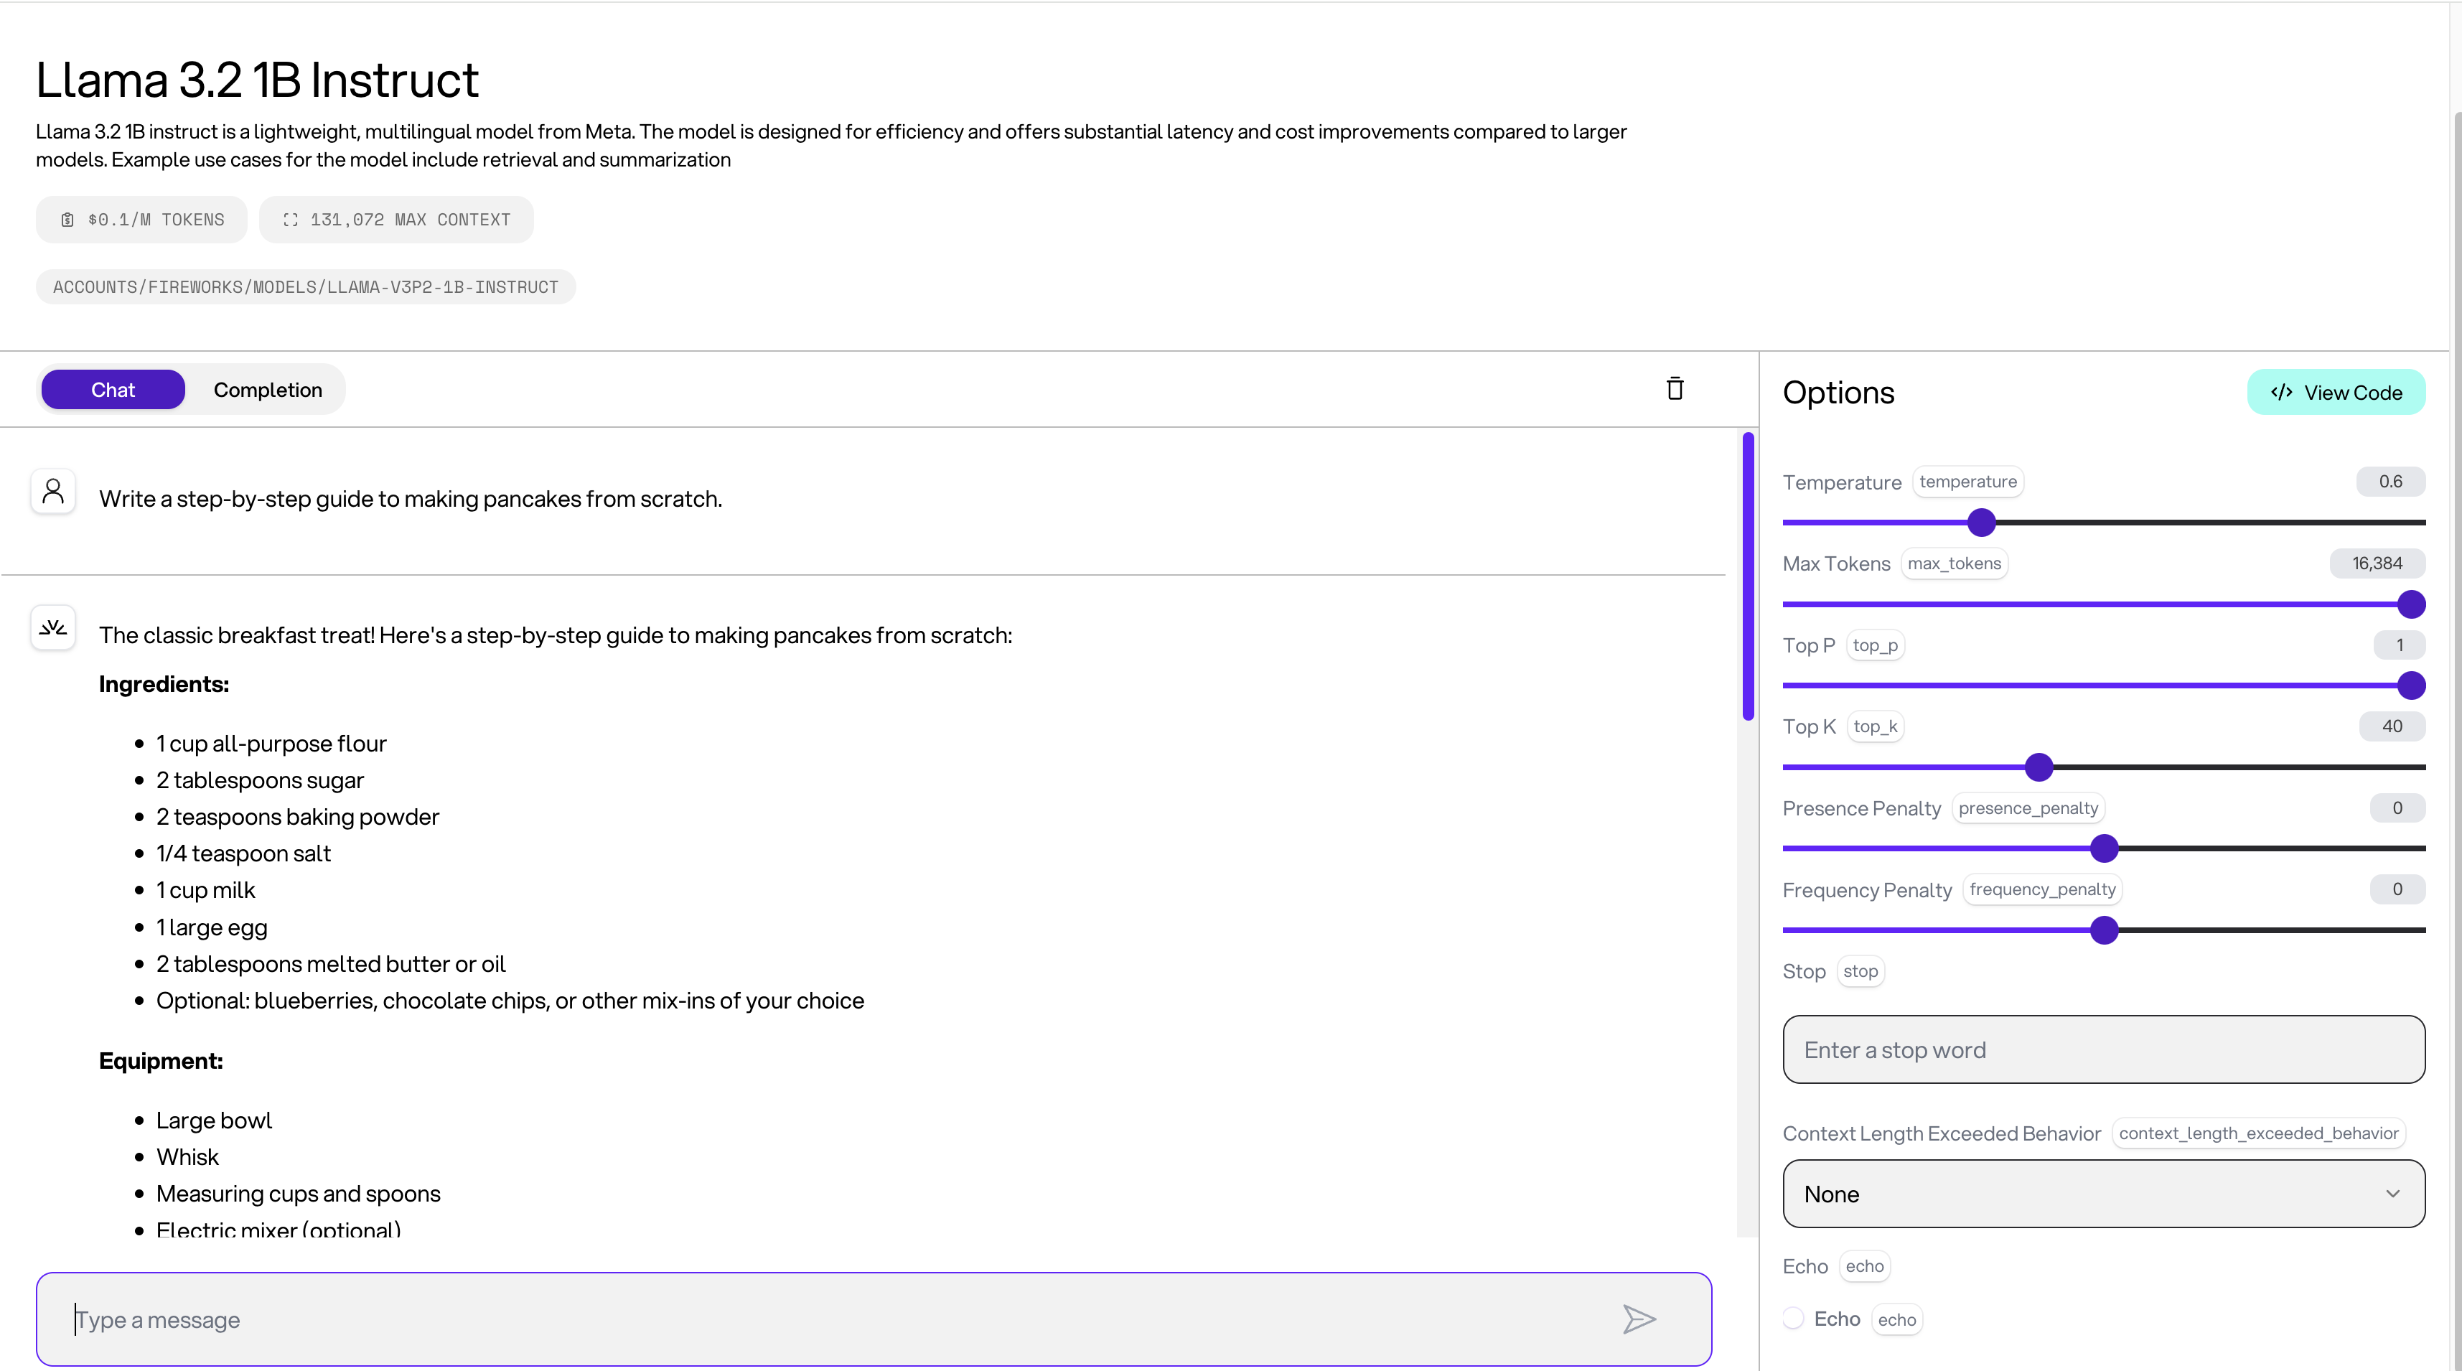Image resolution: width=2462 pixels, height=1371 pixels.
Task: Click the 'Enter a stop word' field
Action: pos(2104,1049)
